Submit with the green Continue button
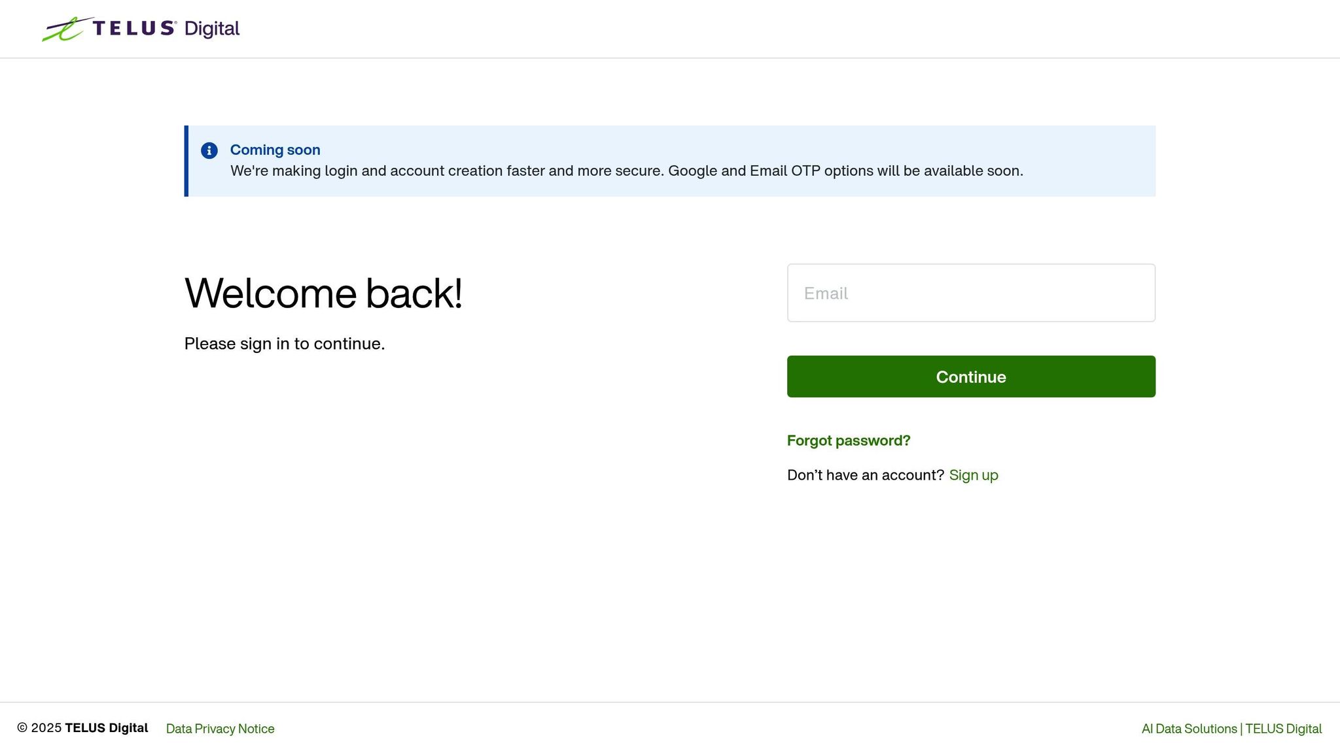This screenshot has height=753, width=1340. pyautogui.click(x=971, y=376)
